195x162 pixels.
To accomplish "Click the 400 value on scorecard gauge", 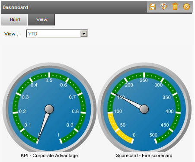I will coord(169,111).
